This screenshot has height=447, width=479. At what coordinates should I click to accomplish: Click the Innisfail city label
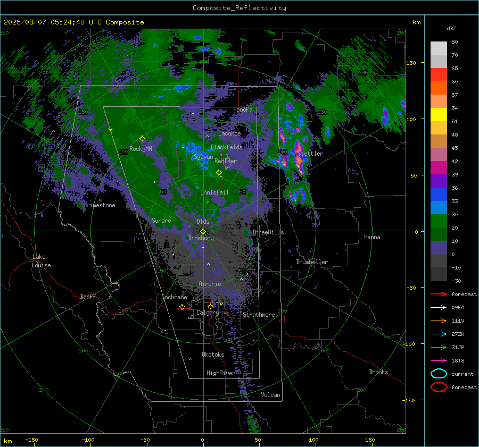214,192
